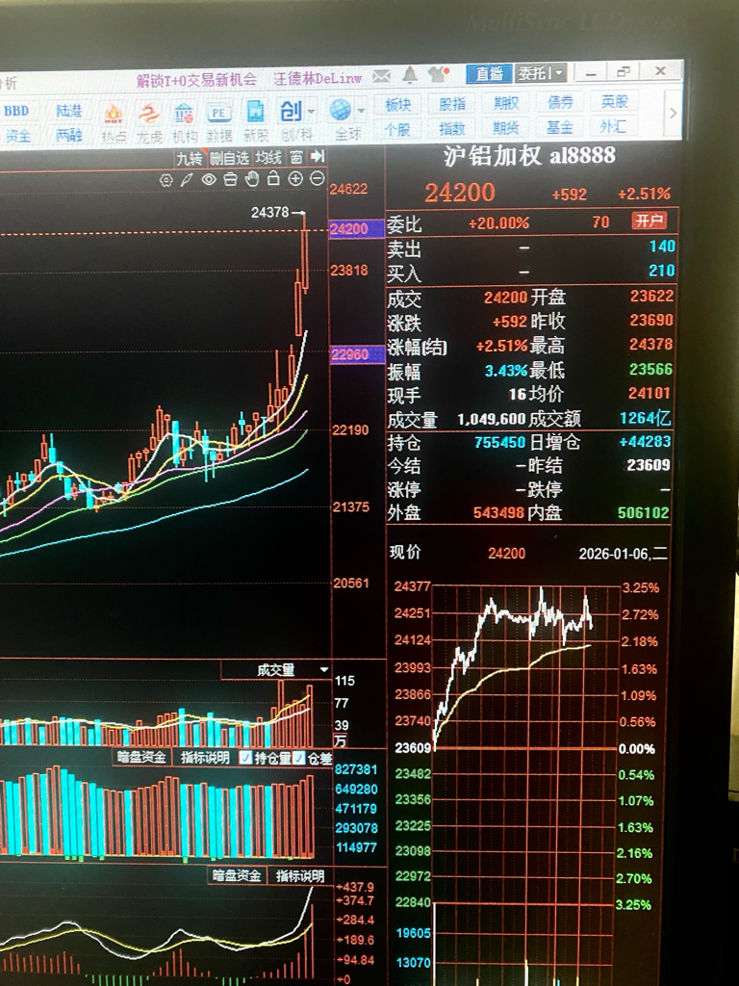739x986 pixels.
Task: Select the hand pan tool
Action: [251, 178]
